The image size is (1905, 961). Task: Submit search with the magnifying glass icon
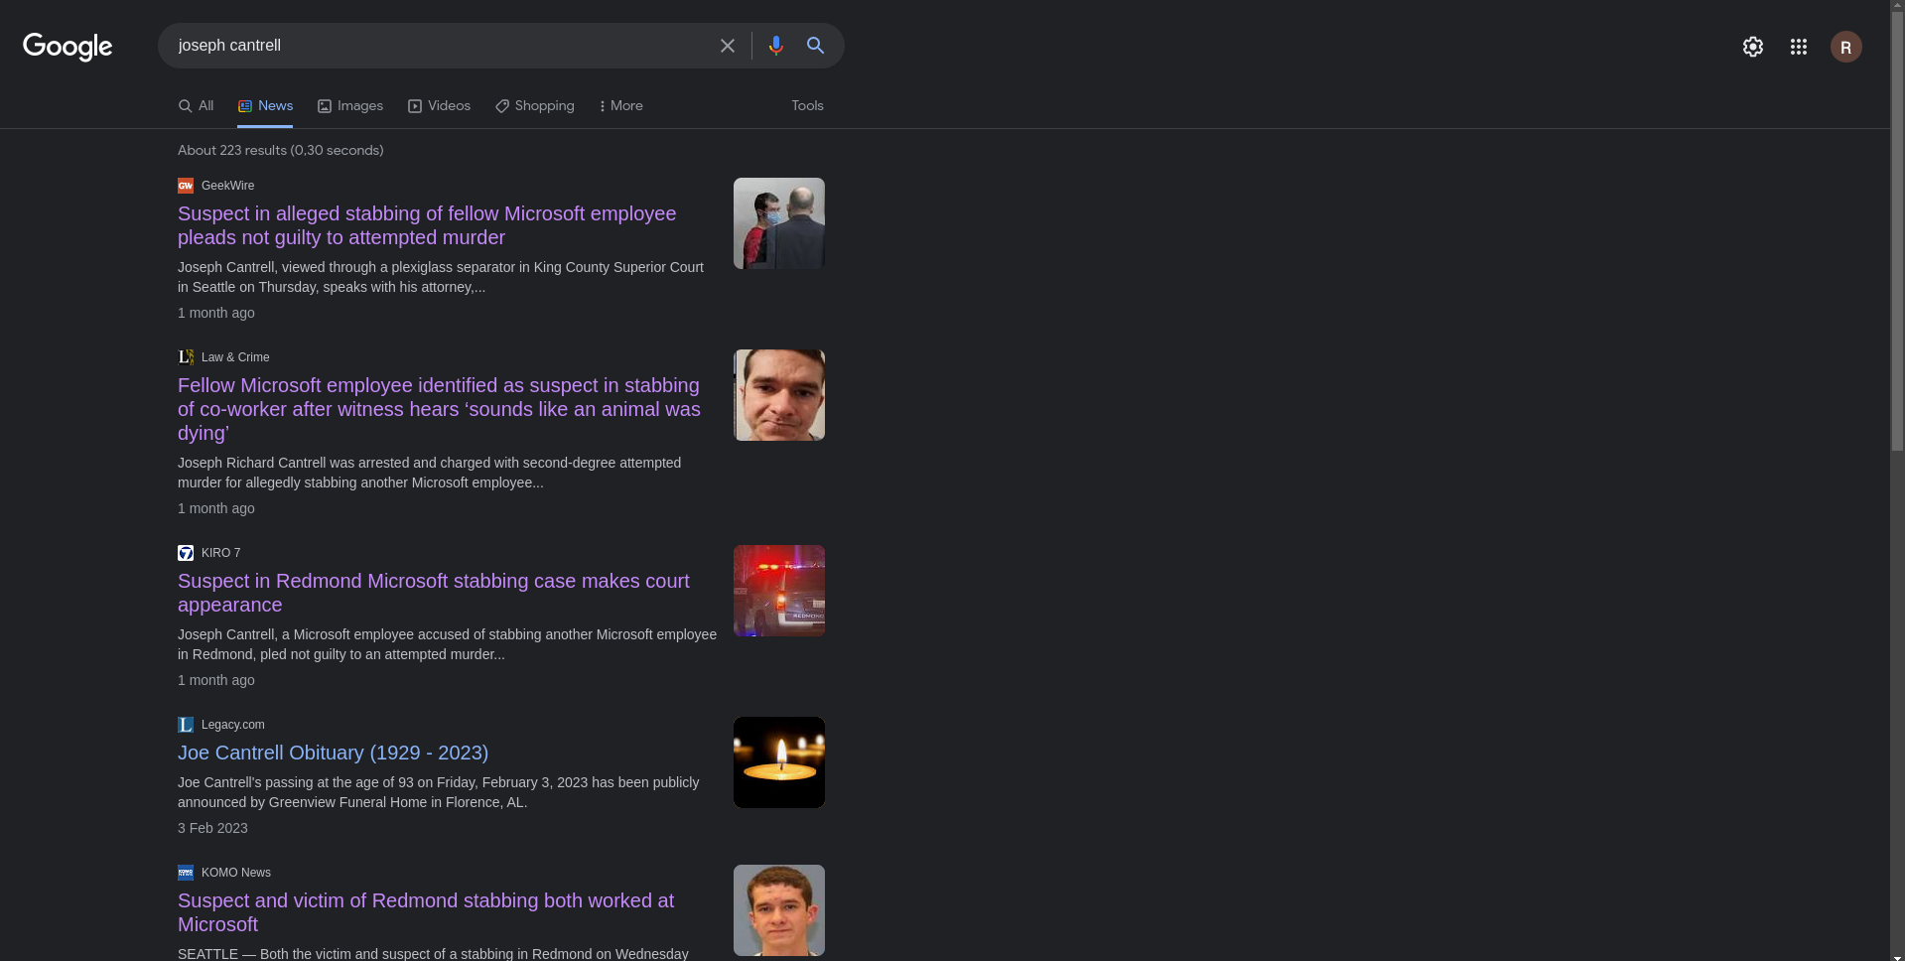pos(816,46)
